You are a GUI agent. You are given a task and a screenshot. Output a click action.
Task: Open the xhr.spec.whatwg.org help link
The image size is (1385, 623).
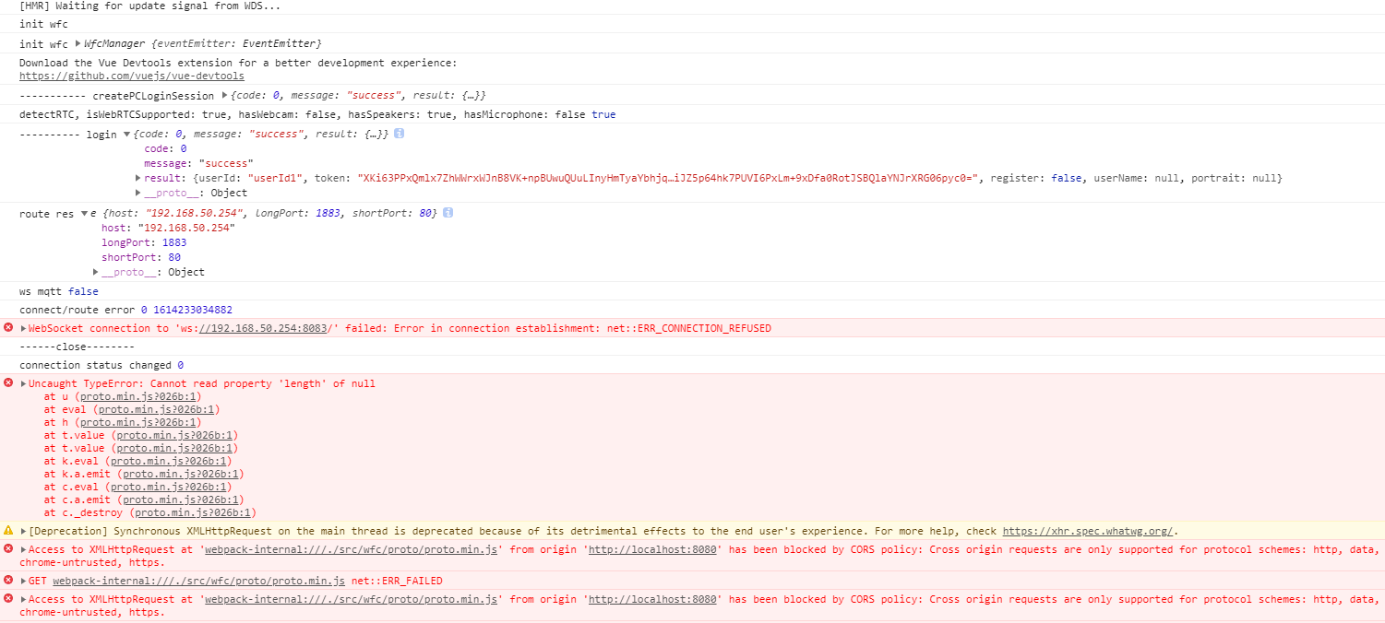[x=1086, y=531]
